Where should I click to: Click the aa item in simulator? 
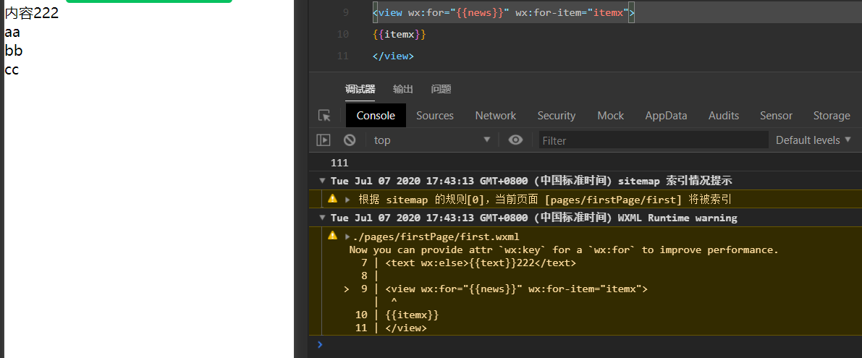coord(12,33)
